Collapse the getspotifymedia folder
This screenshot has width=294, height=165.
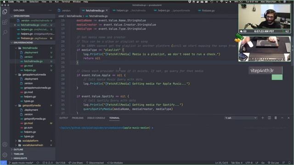tap(32, 105)
